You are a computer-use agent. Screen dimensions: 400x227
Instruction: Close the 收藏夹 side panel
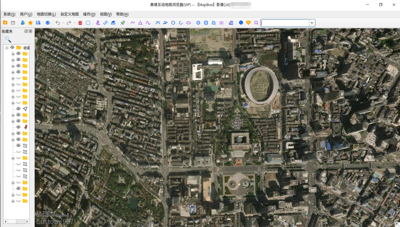(31, 31)
